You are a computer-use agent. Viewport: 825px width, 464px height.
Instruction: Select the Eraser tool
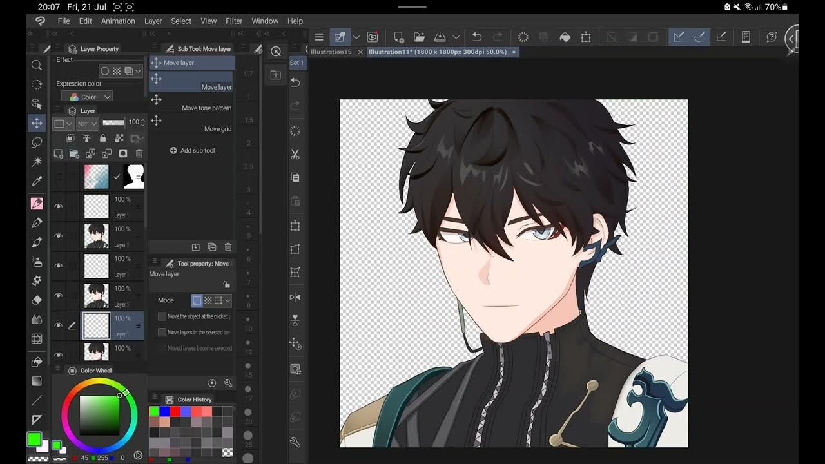pos(37,300)
